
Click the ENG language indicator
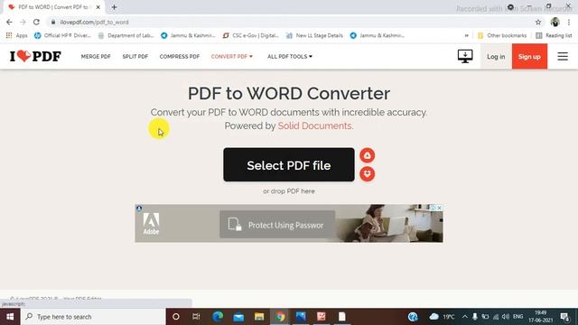pyautogui.click(x=517, y=317)
